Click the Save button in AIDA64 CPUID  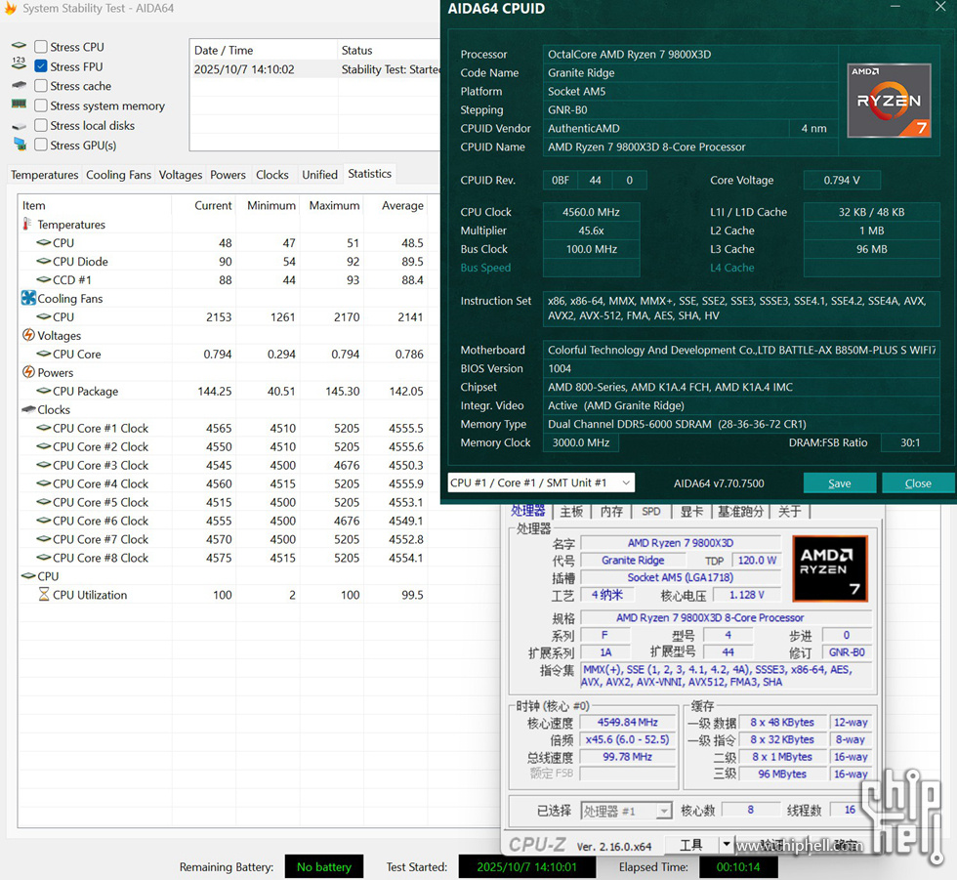point(839,483)
